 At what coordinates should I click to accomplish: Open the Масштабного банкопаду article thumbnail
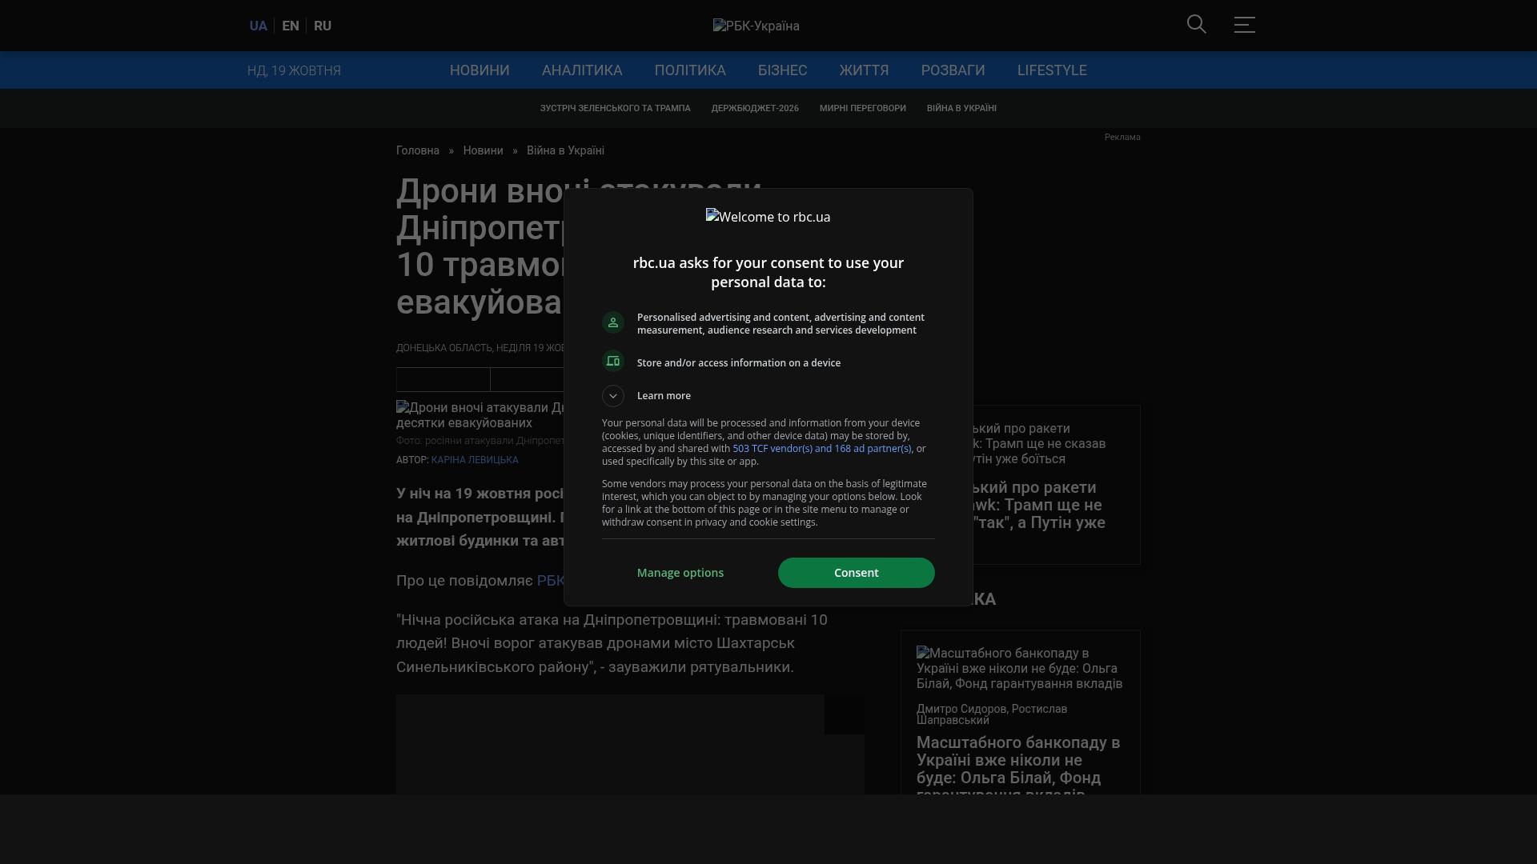[x=1019, y=668]
